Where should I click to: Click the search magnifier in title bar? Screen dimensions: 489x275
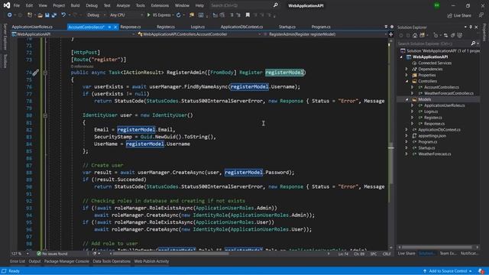pos(275,5)
